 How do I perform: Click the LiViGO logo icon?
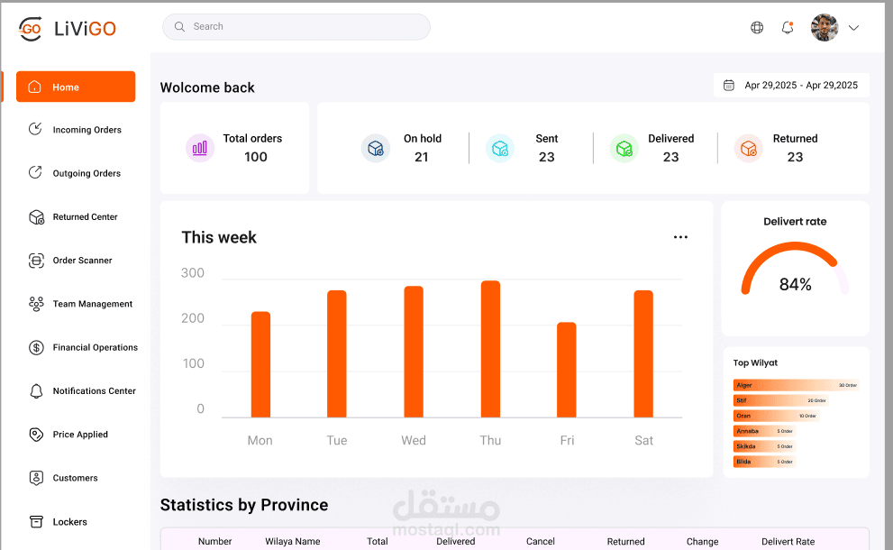30,29
